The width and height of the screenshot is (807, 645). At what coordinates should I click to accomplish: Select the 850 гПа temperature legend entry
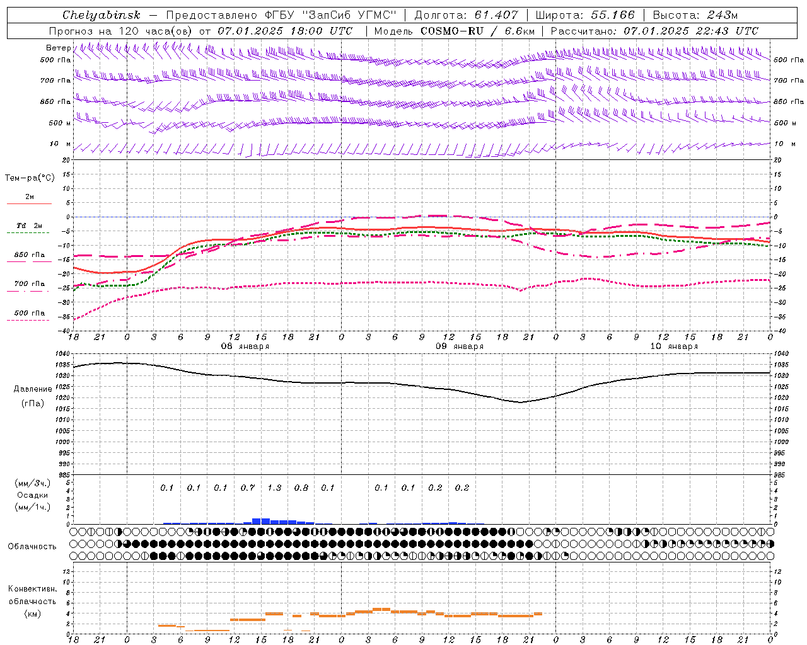[x=30, y=255]
